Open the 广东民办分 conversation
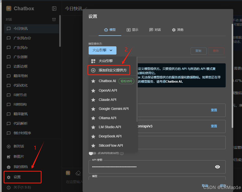Viewport: 242px width, 192px height. point(31,38)
